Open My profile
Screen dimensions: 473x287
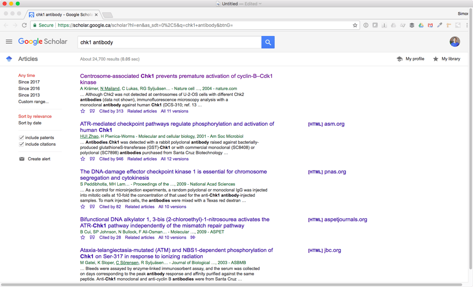tap(410, 59)
